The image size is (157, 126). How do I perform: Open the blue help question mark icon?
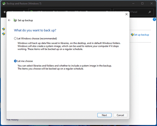point(154,19)
